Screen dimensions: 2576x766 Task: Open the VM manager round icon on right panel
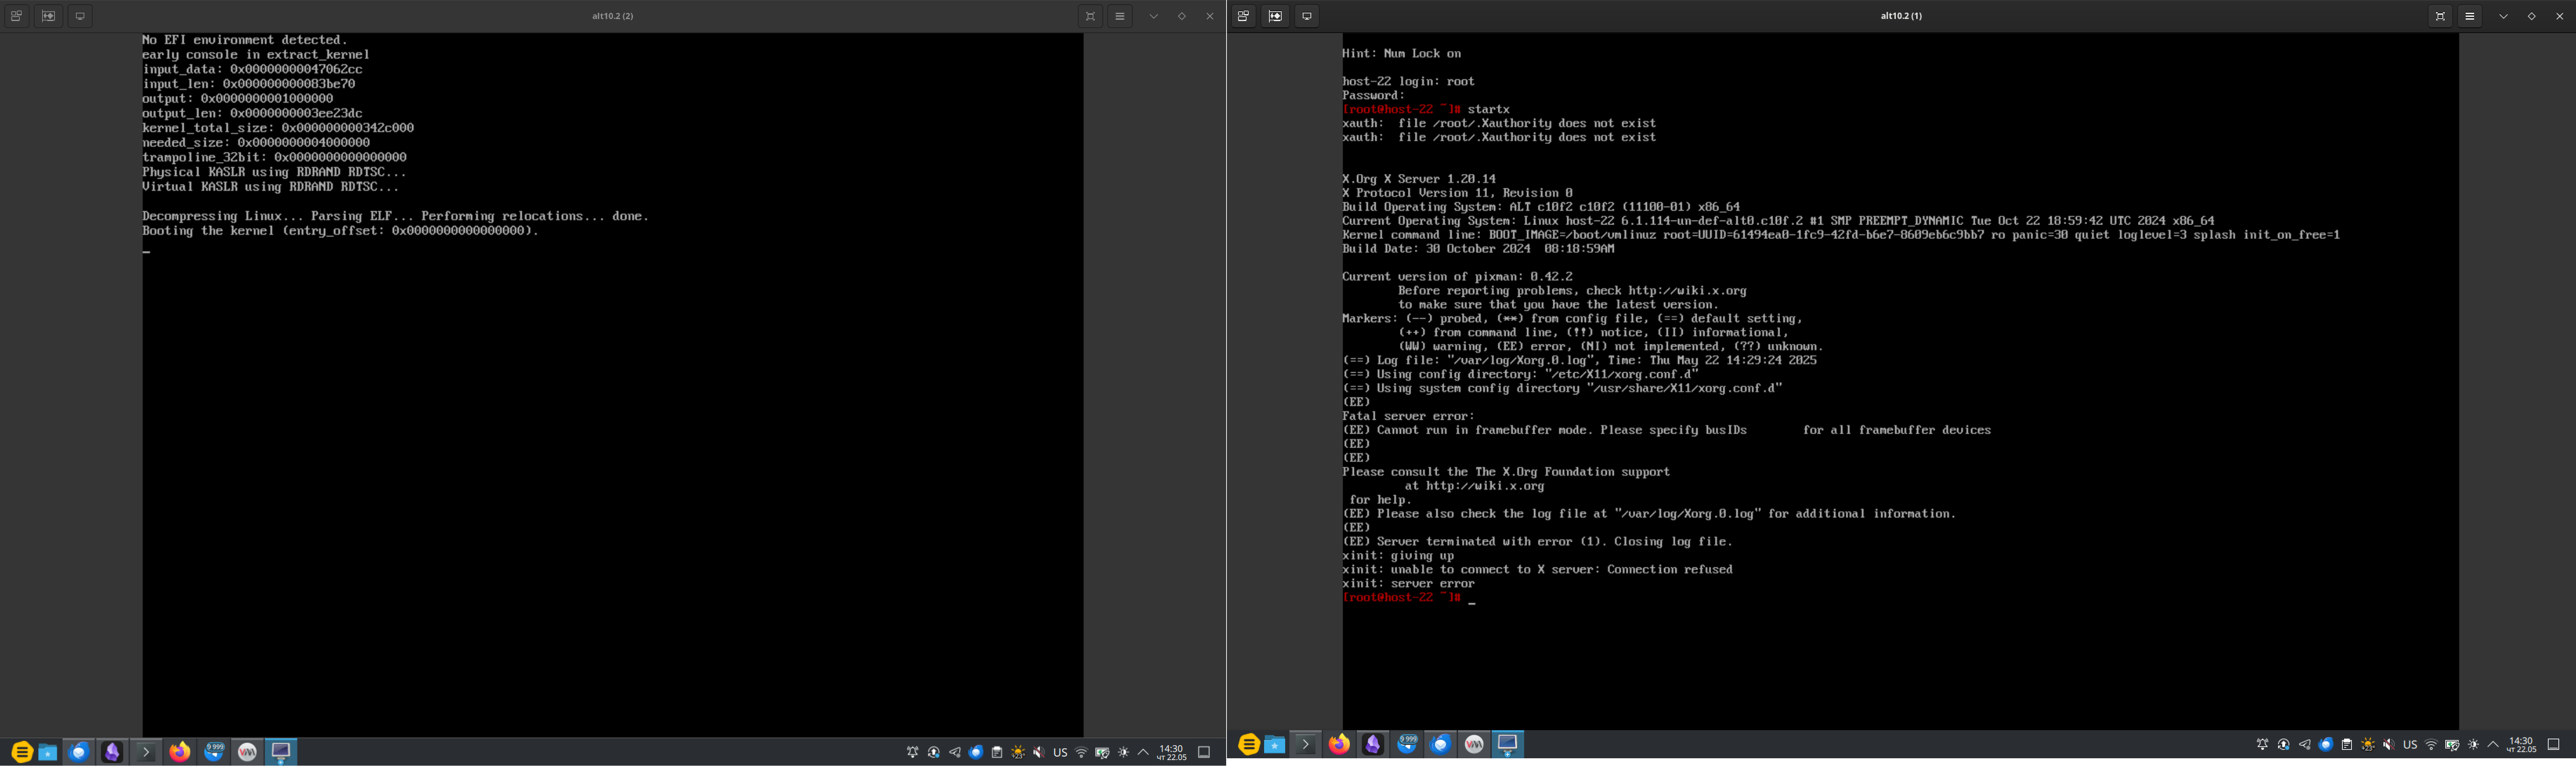[1474, 744]
